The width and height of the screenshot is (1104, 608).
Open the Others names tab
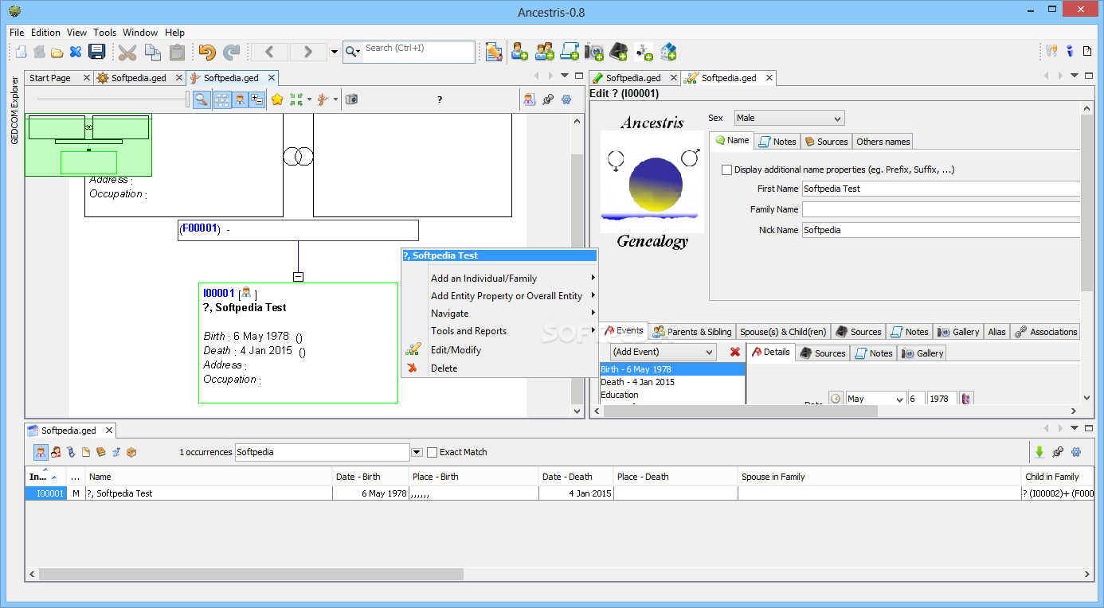coord(883,142)
